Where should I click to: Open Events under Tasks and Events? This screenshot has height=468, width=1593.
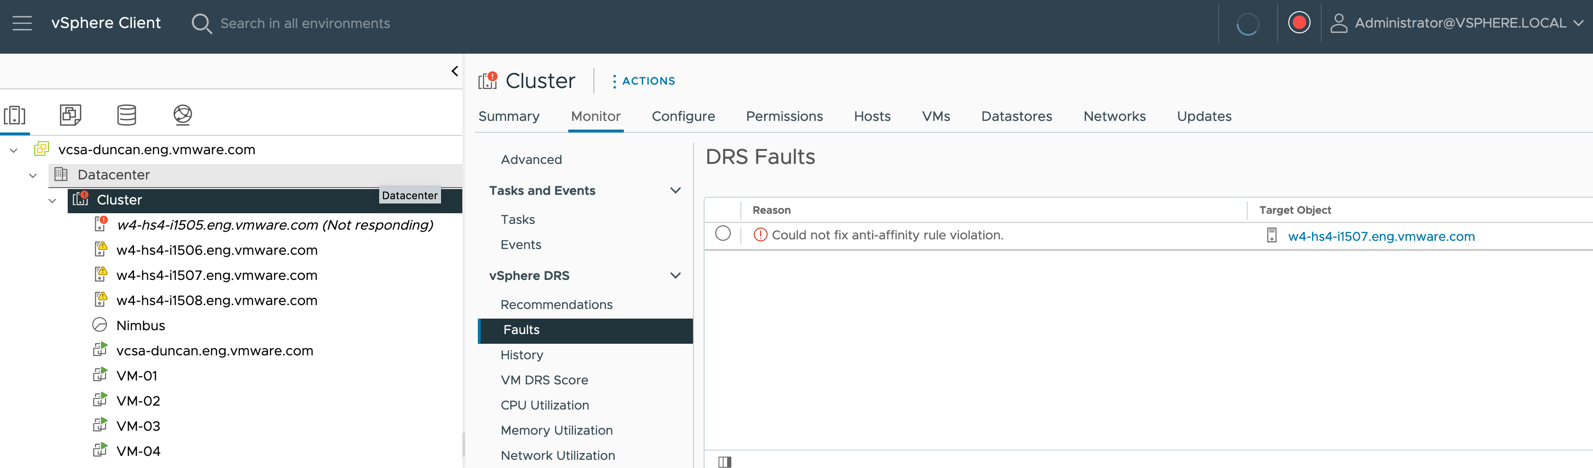tap(521, 245)
